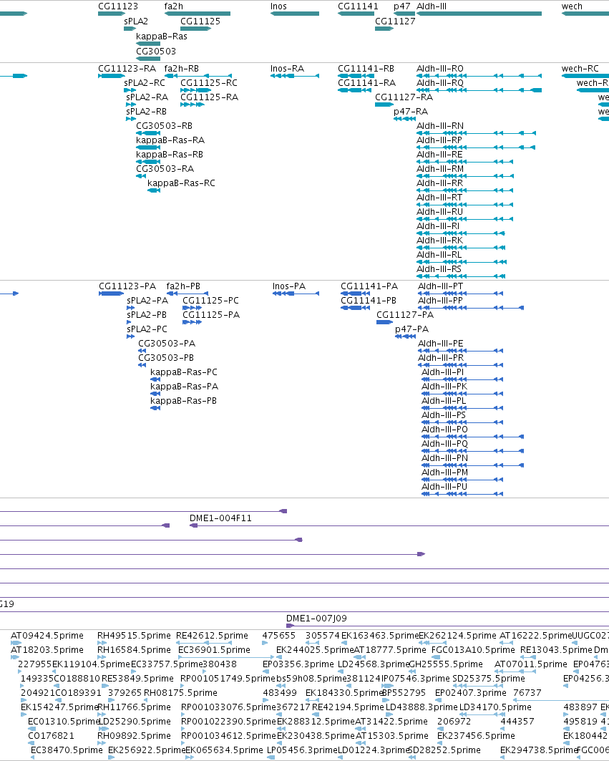Select the sPLA2-RC transcript label

coord(145,83)
